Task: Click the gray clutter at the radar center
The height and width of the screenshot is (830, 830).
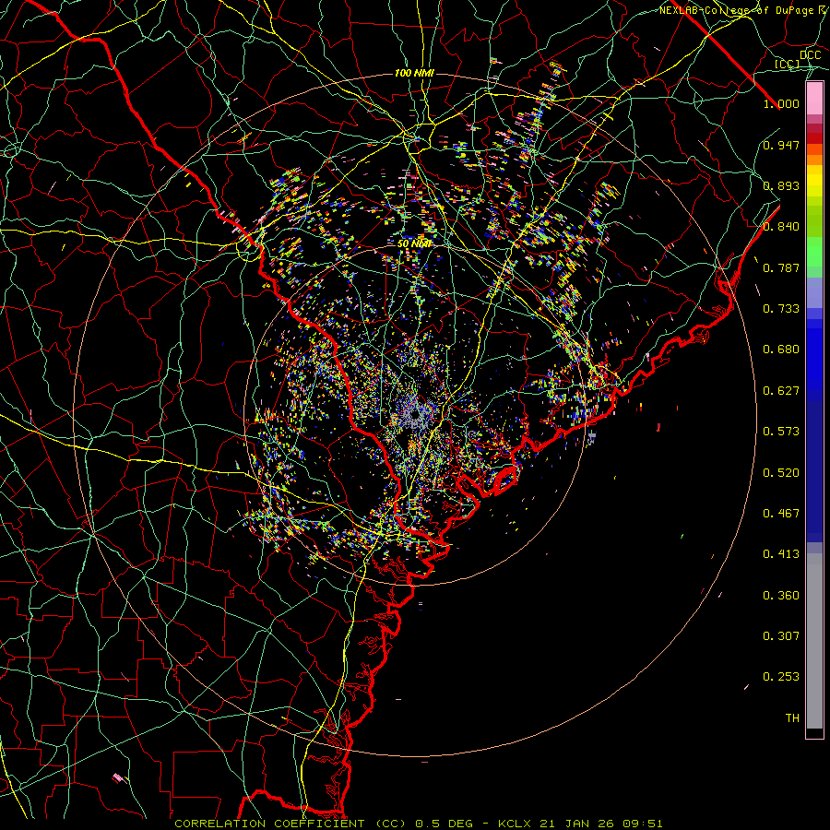Action: [x=416, y=415]
